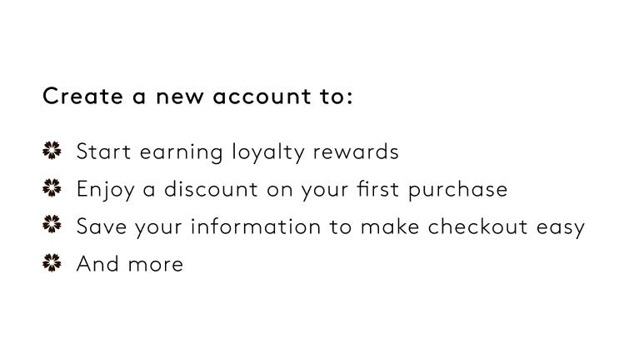Open the "And more" item
Screen dimensions: 634x354
pyautogui.click(x=130, y=264)
